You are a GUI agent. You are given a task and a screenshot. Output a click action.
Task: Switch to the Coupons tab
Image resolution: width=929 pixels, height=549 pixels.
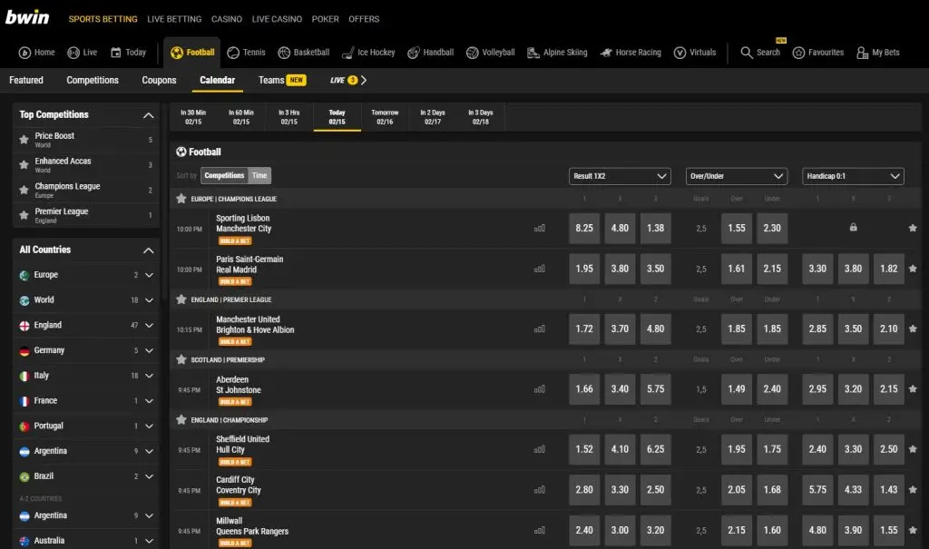(x=159, y=80)
